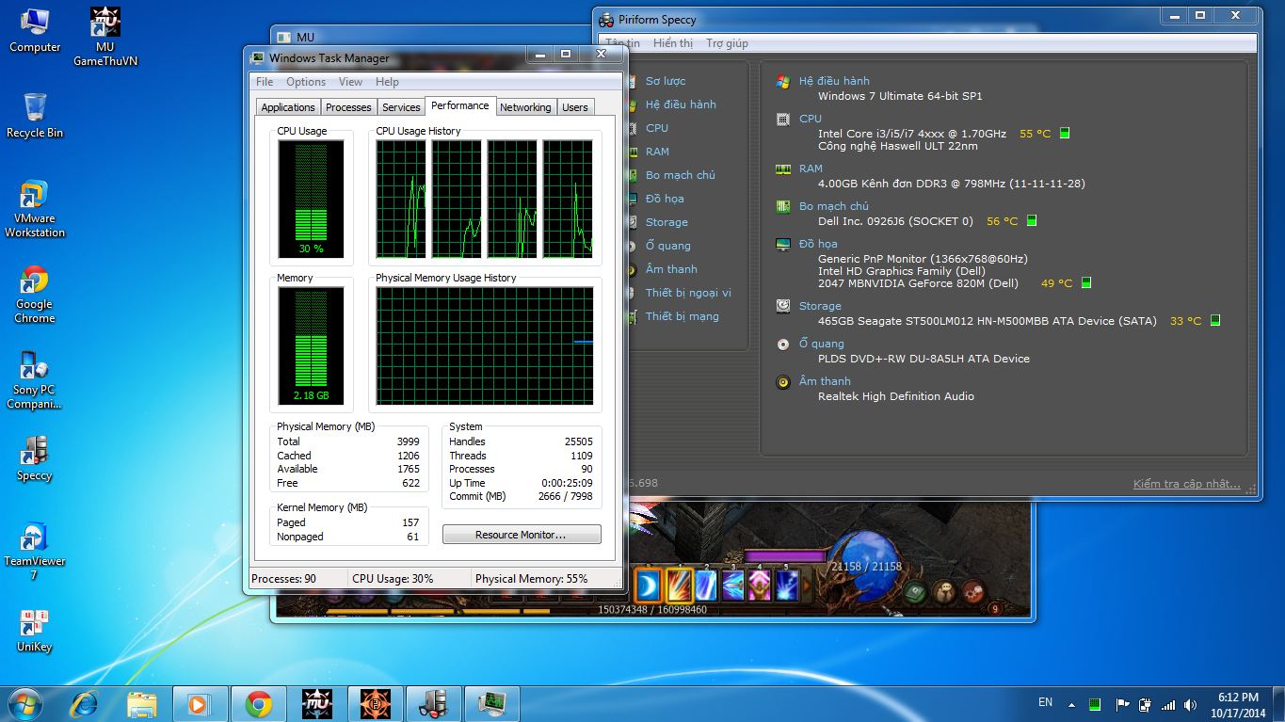Click the EN language indicator
The width and height of the screenshot is (1285, 722).
tap(1045, 702)
